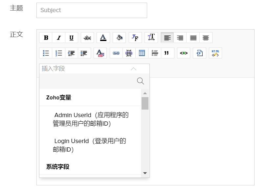Align text to the left

point(167,37)
